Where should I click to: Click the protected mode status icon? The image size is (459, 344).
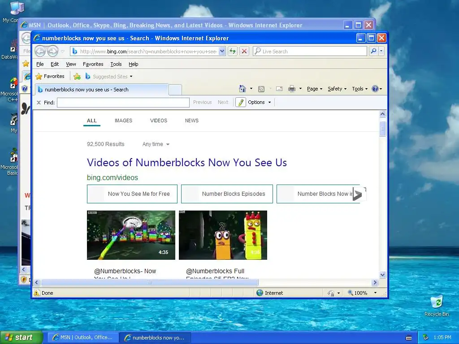331,293
